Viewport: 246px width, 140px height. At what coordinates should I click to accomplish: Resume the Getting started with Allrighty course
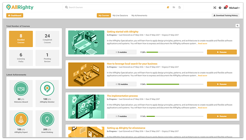222,52
